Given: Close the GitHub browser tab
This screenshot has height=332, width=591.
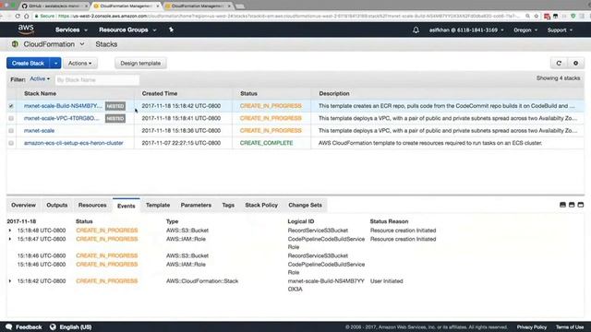Looking at the screenshot, I should pos(86,6).
